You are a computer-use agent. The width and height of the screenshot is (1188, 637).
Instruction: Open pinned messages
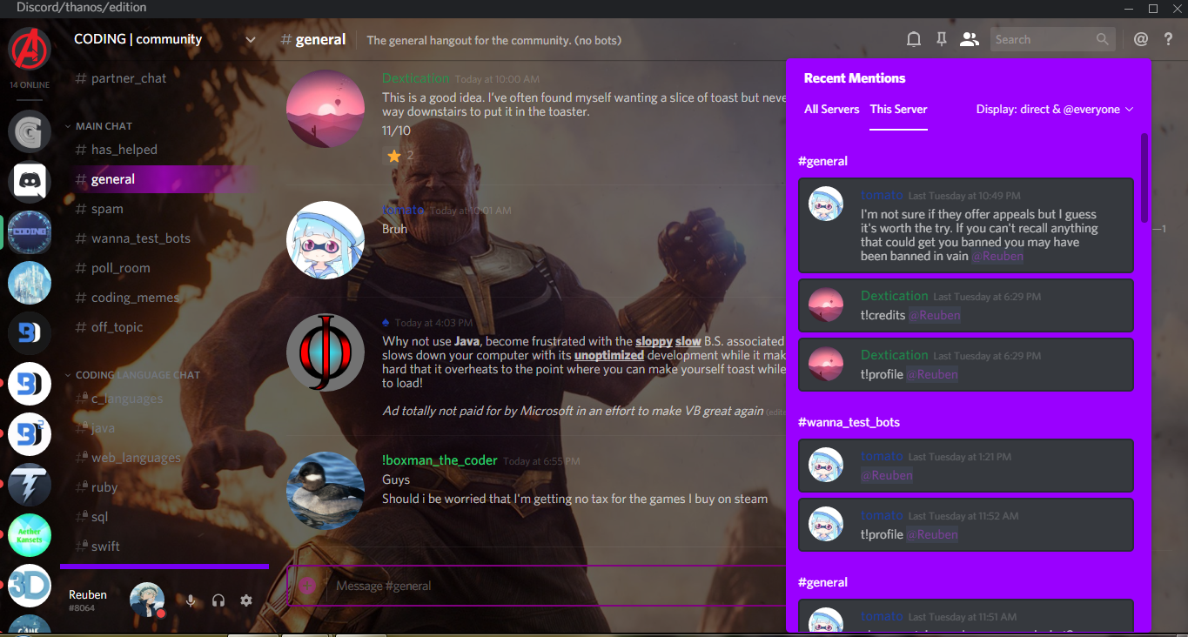pos(941,39)
